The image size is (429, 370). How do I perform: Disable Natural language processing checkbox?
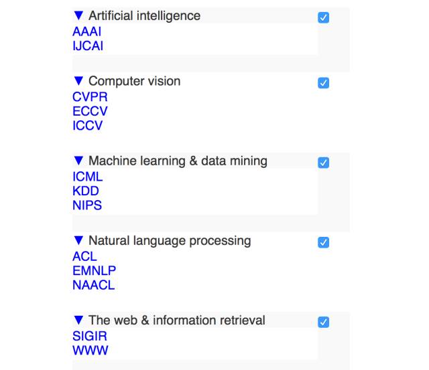(x=323, y=242)
